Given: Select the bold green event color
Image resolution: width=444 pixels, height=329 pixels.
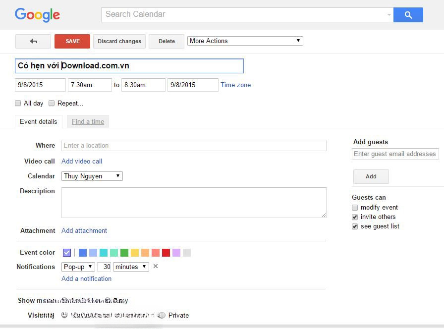Looking at the screenshot, I should [x=124, y=253].
